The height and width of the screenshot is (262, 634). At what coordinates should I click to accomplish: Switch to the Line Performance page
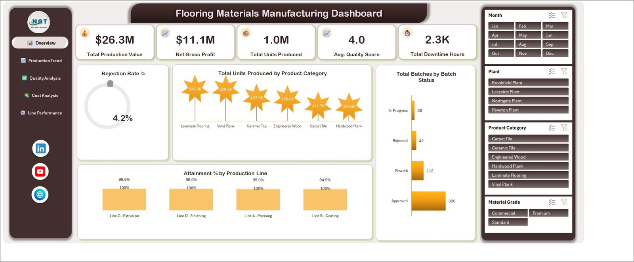41,113
